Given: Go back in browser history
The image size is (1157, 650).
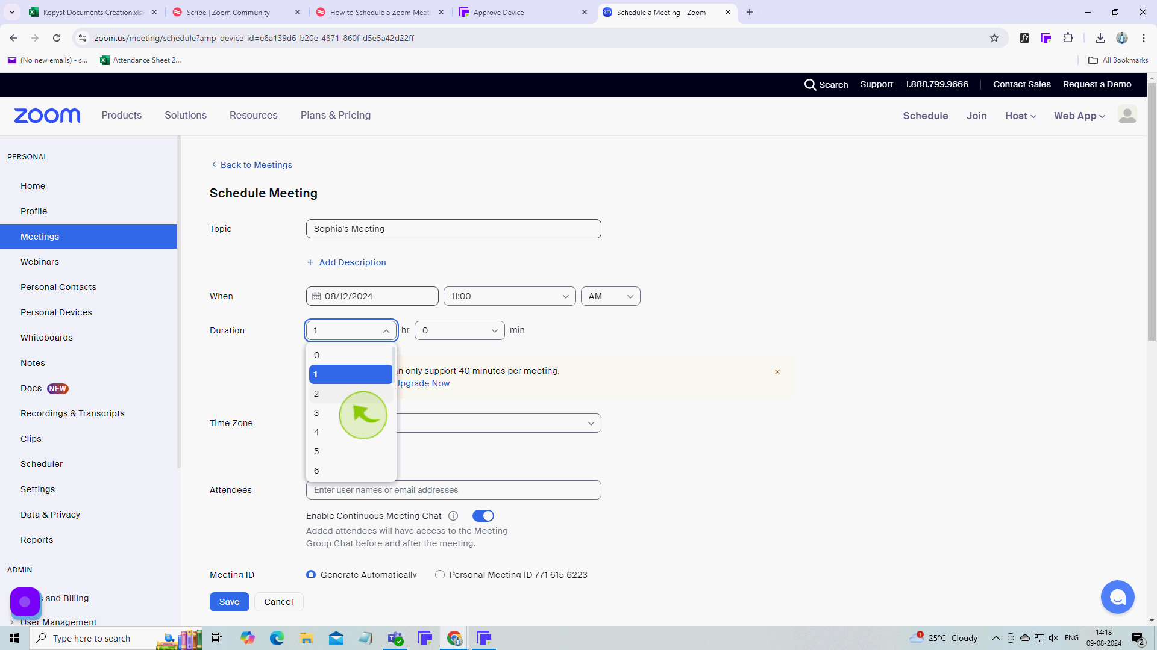Looking at the screenshot, I should tap(13, 38).
